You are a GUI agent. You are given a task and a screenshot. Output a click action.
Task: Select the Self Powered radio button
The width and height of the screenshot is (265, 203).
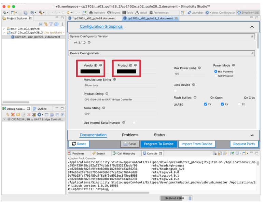pos(215,76)
